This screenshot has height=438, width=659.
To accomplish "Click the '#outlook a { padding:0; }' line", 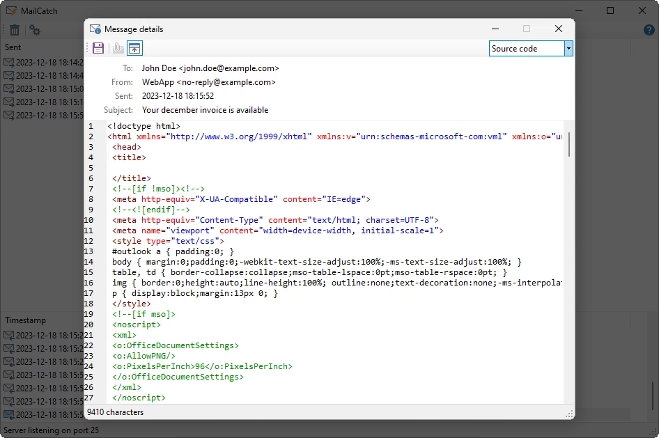I will tap(173, 251).
